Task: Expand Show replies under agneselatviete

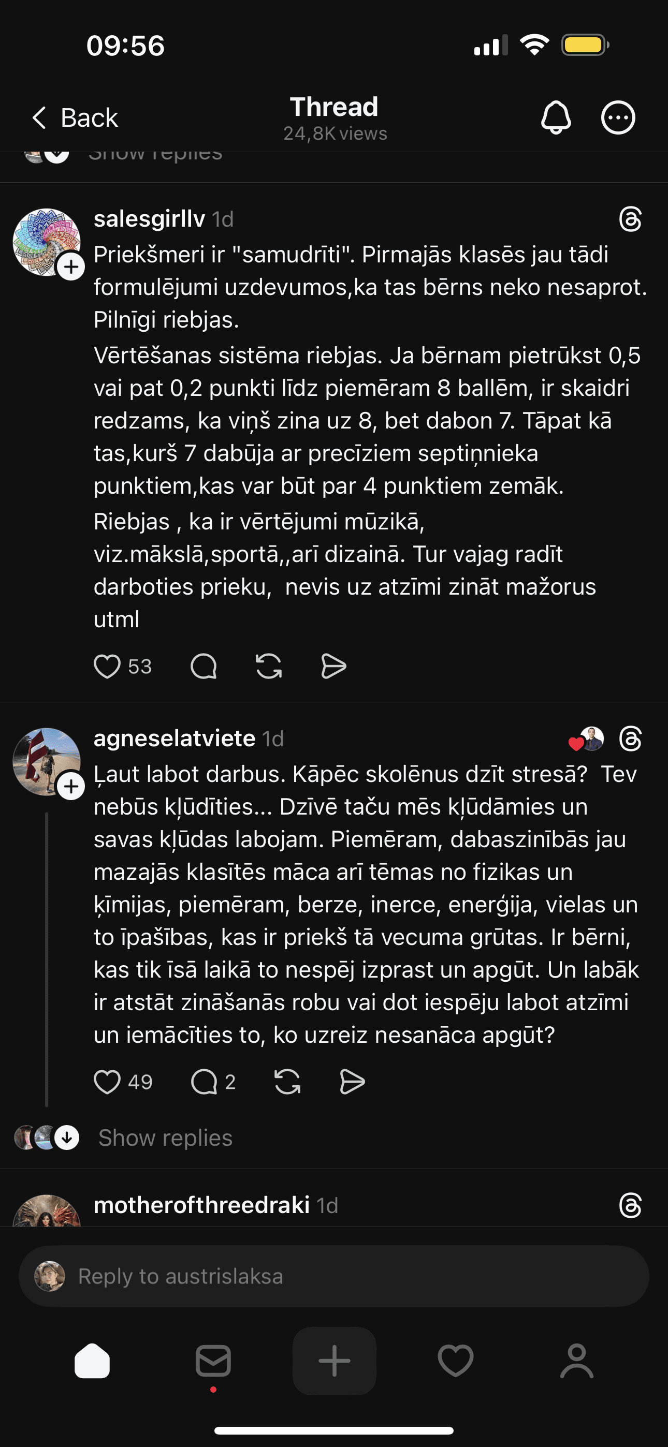Action: click(165, 1138)
